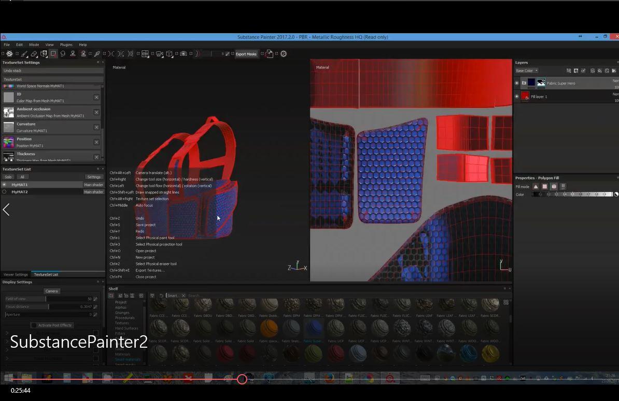The height and width of the screenshot is (401, 619).
Task: Open the View menu
Action: point(49,45)
